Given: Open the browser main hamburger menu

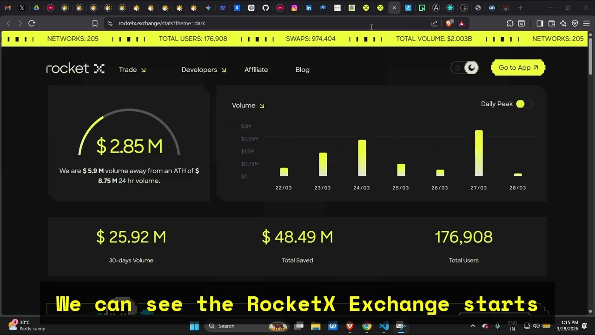Looking at the screenshot, I should 586,23.
